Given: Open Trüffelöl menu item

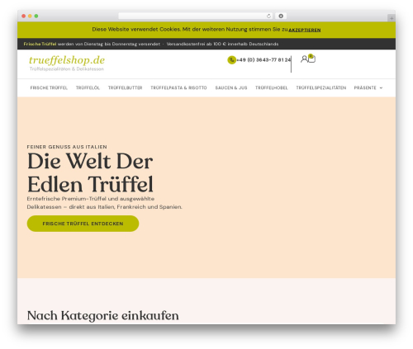Looking at the screenshot, I should (88, 87).
